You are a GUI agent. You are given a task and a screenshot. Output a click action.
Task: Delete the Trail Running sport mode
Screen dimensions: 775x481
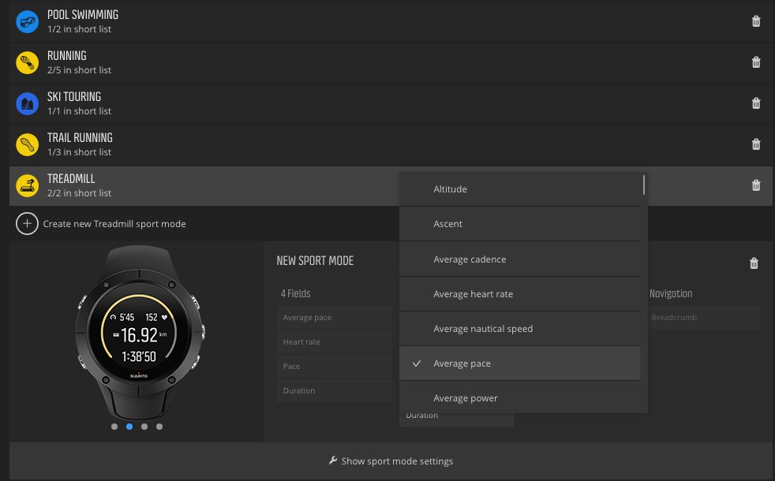[x=756, y=144]
